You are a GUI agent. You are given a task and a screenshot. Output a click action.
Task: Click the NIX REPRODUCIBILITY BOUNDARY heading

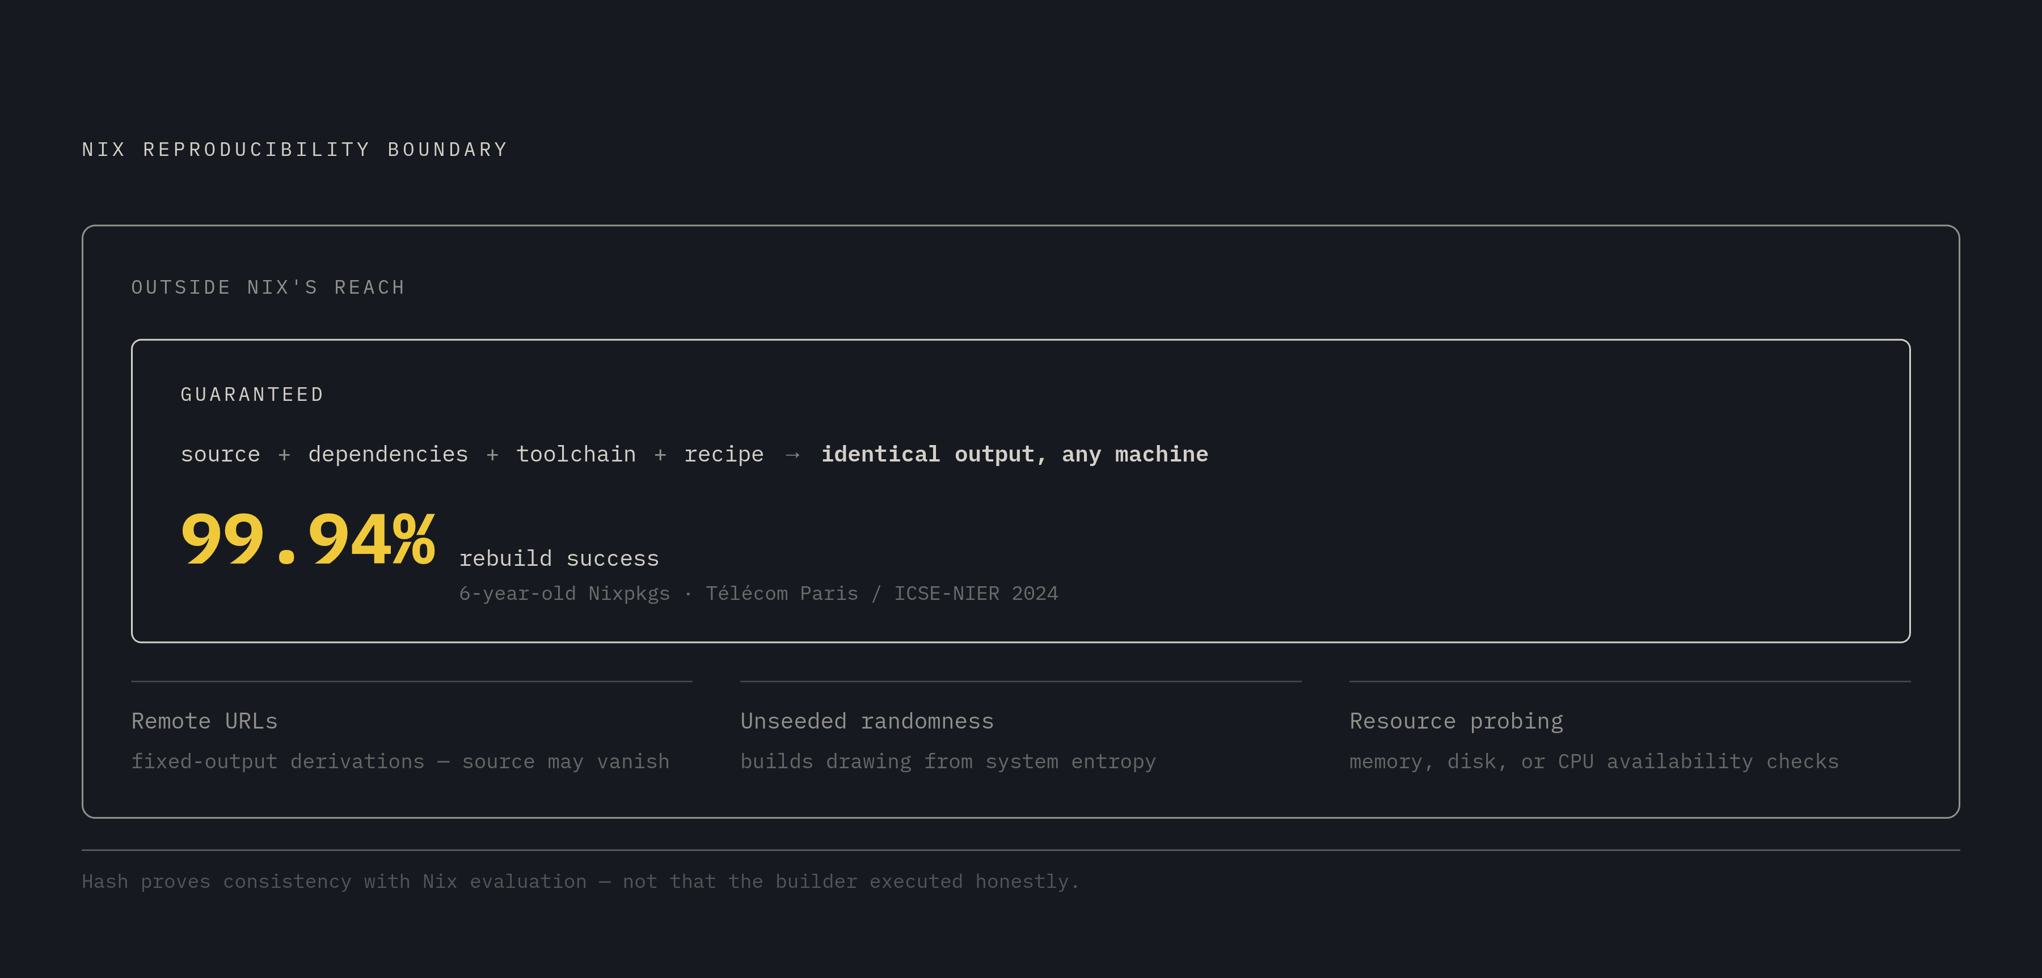[x=295, y=150]
